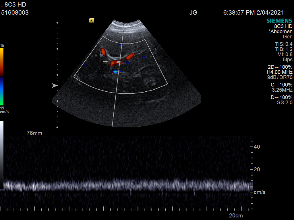Click the color Doppler velocity scale bar
294x220 pixels.
click(x=2, y=76)
